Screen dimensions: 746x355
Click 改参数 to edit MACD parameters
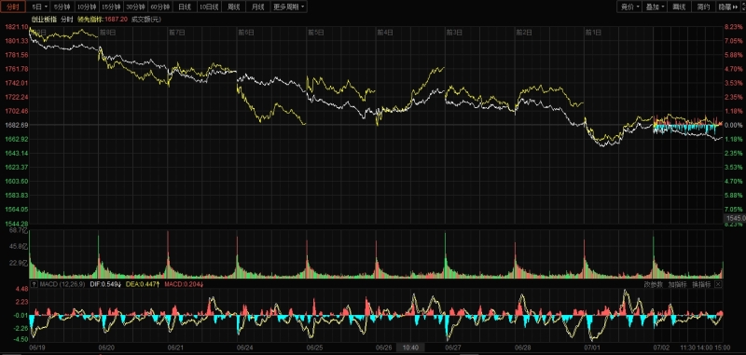[654, 284]
